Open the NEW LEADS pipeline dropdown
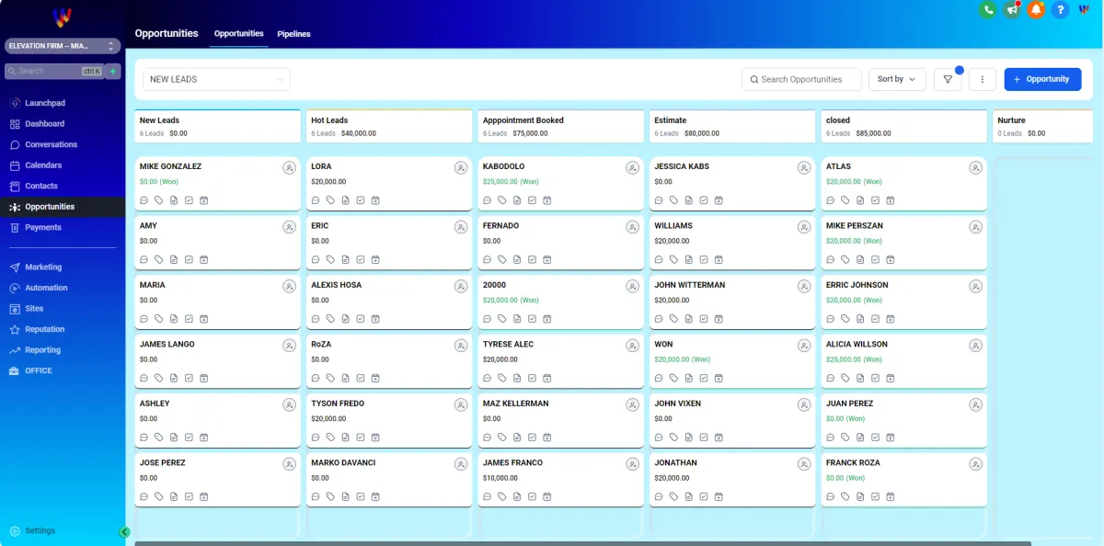1104x546 pixels. point(216,79)
